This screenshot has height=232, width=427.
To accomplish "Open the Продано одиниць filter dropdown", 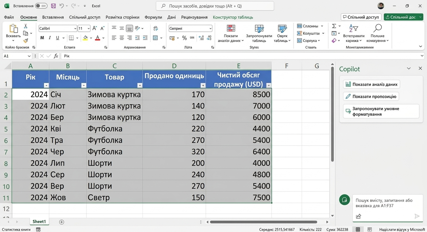I will (x=203, y=85).
